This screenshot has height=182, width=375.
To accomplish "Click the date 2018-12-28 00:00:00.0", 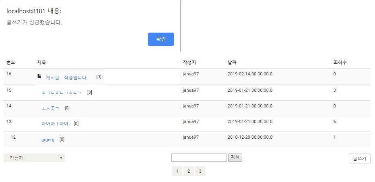I will pyautogui.click(x=250, y=137).
